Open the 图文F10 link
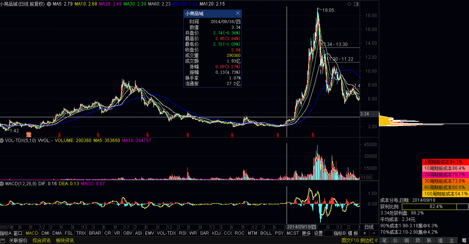The width and height of the screenshot is (469, 244). [x=350, y=240]
